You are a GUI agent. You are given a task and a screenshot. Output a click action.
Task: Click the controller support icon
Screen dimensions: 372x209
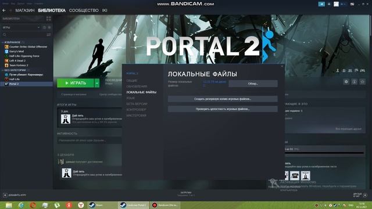tap(363, 71)
